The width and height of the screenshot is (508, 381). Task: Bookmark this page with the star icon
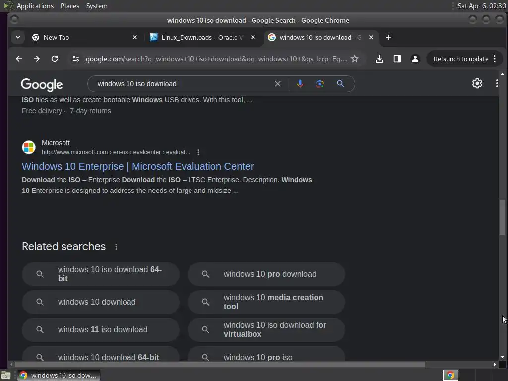click(x=355, y=59)
